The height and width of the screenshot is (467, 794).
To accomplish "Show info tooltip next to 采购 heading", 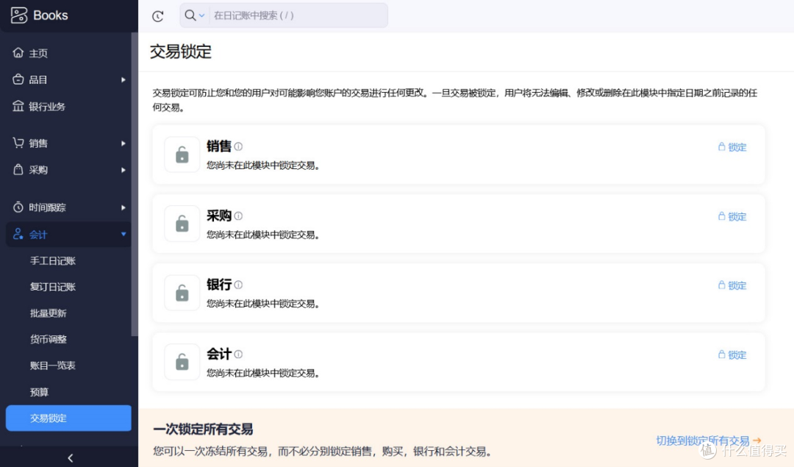I will point(238,215).
